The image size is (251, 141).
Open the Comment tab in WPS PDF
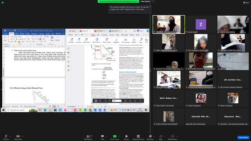click(x=104, y=35)
